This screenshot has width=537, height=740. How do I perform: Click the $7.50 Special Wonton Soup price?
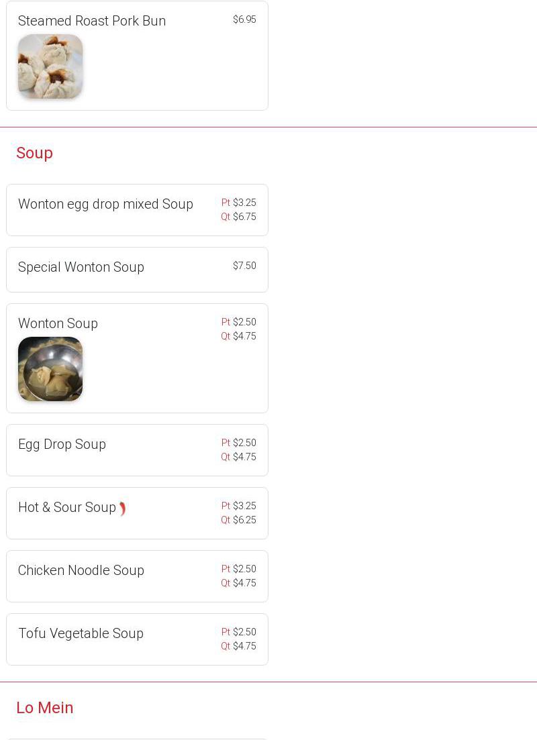[244, 266]
